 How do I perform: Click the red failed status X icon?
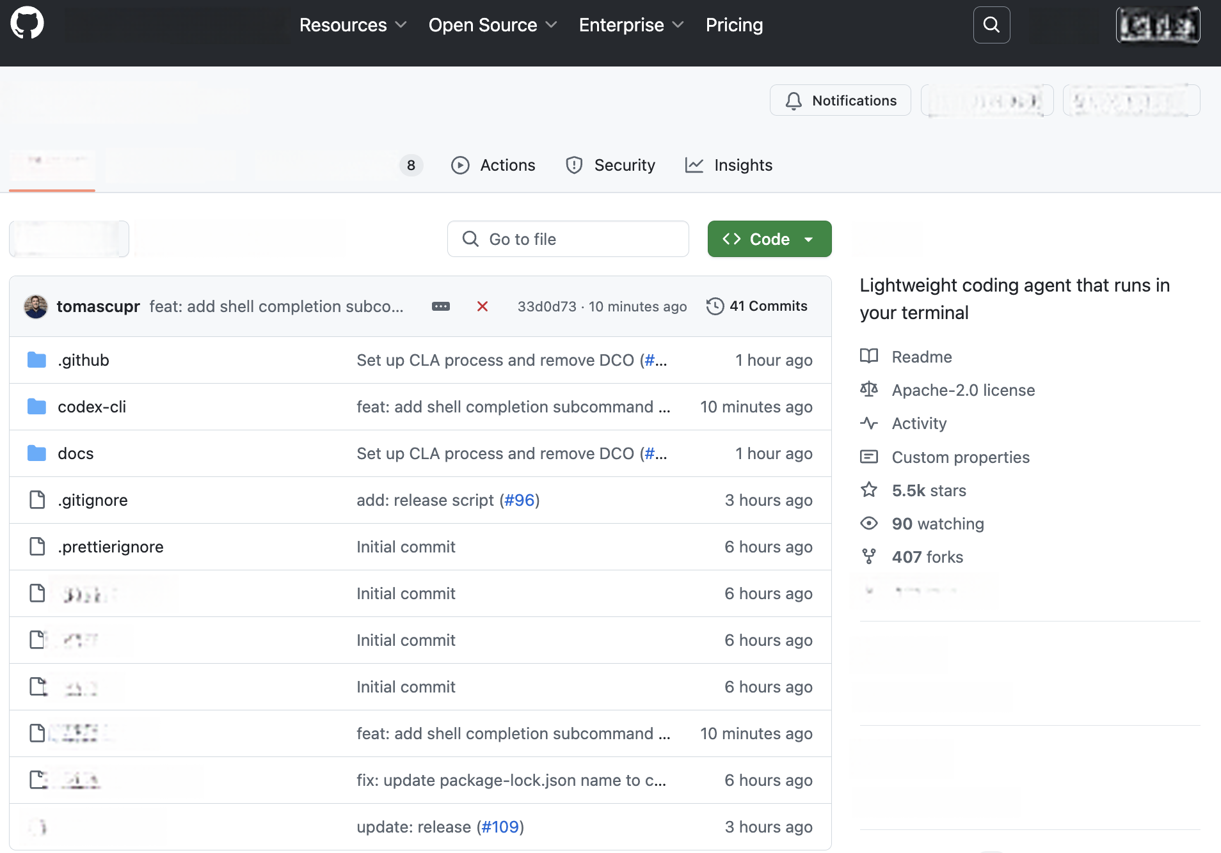483,306
